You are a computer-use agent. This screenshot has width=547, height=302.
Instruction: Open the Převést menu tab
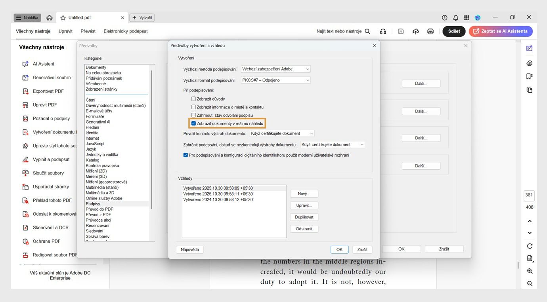coord(88,31)
